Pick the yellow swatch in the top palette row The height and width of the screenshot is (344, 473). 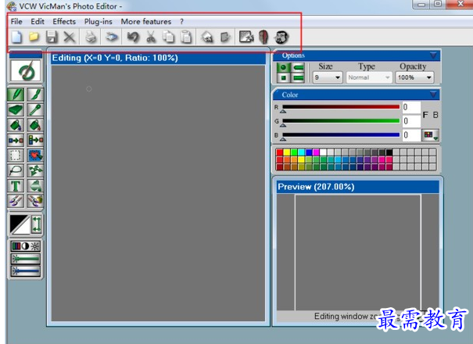[x=288, y=152]
